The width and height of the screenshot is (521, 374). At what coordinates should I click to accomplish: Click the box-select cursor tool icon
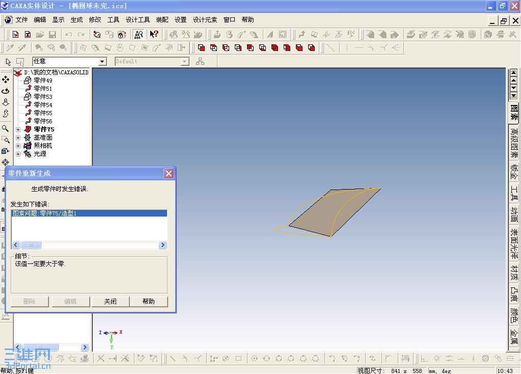point(20,62)
